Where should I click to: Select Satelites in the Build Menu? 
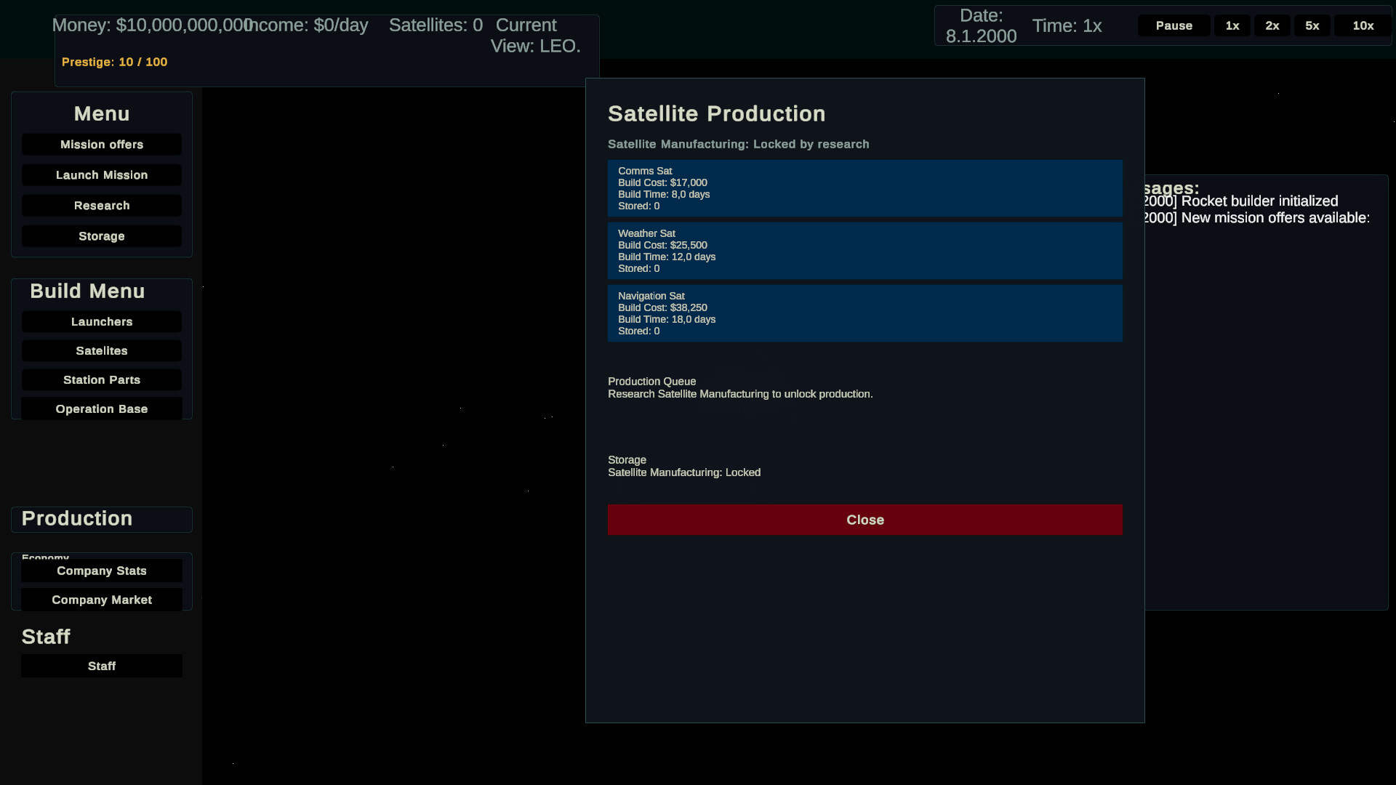(x=102, y=351)
